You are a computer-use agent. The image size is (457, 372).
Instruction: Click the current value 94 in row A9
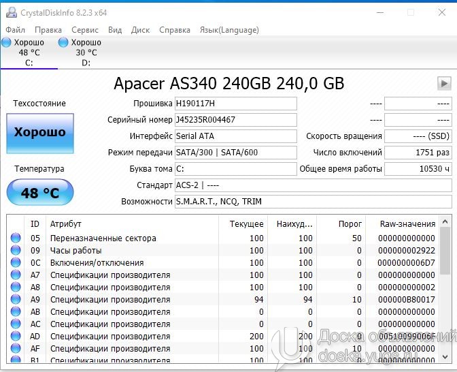point(259,300)
